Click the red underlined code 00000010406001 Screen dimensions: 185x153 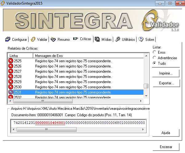coord(50,123)
